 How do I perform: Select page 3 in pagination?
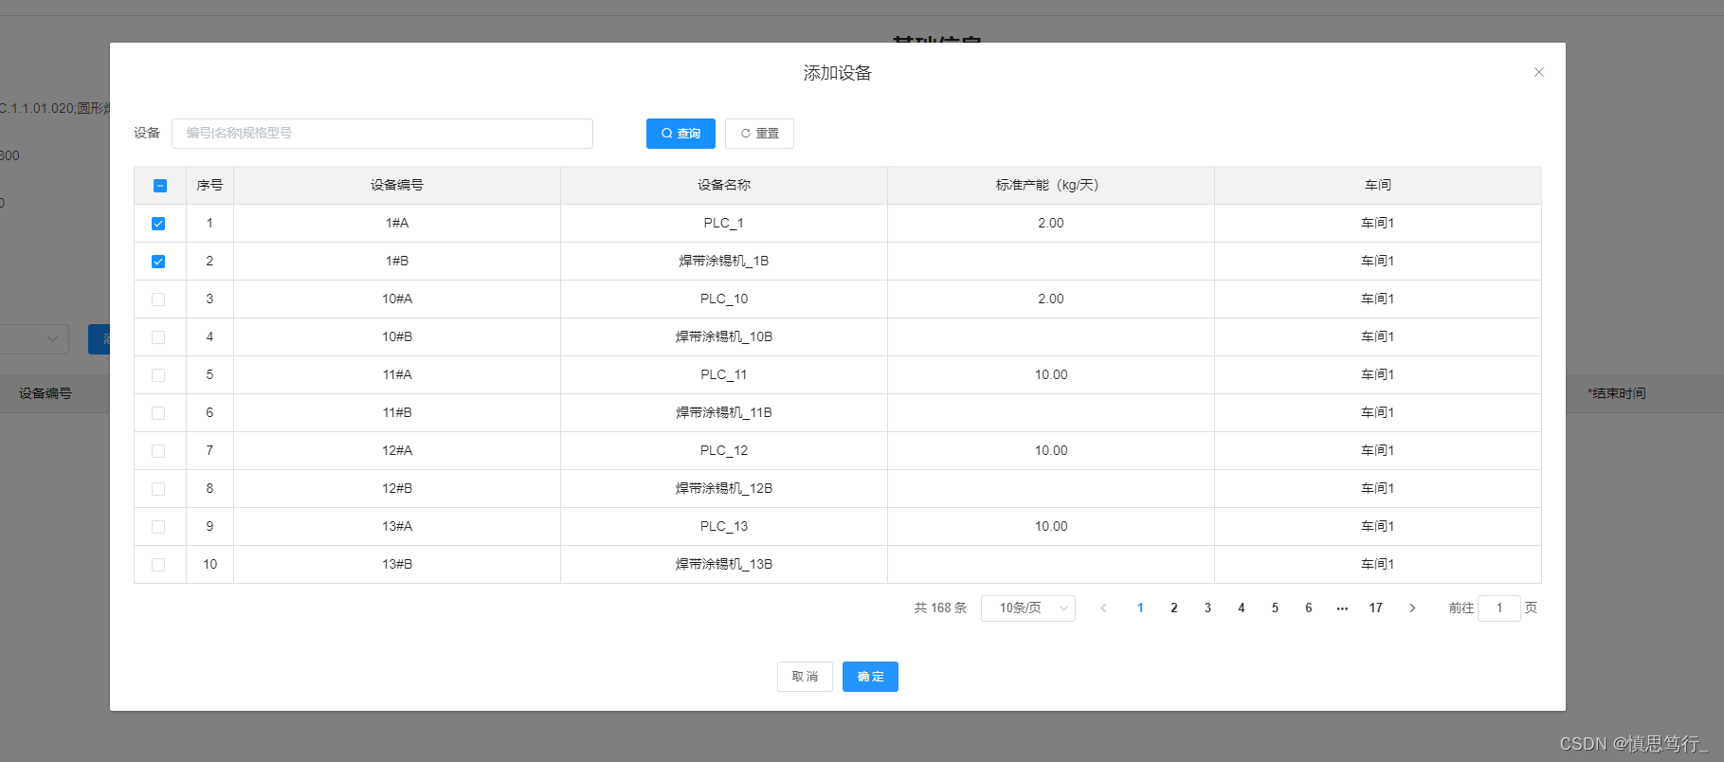(x=1207, y=608)
